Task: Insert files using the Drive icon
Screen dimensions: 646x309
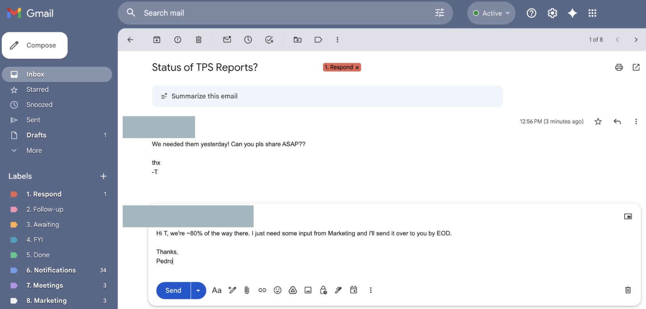Action: coord(293,290)
